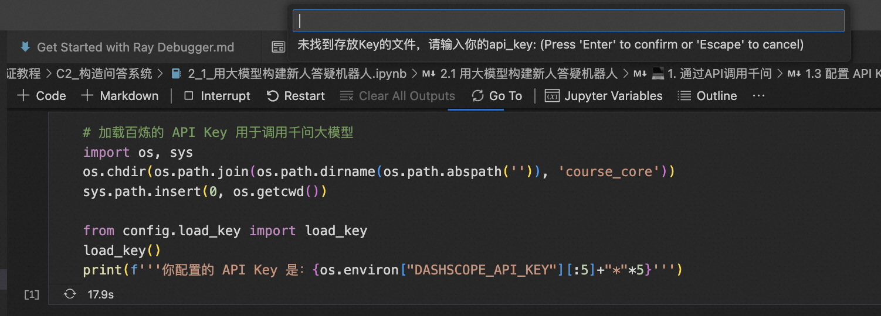Image resolution: width=881 pixels, height=316 pixels.
Task: Click the Go To refresh icon
Action: point(477,95)
